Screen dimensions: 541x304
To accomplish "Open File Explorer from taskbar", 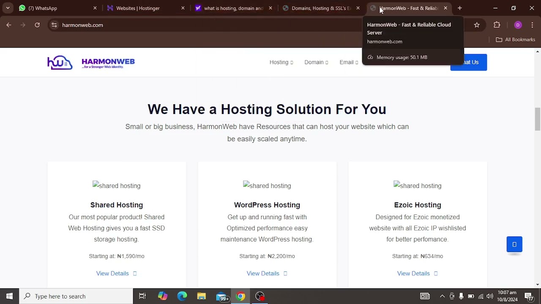I will tap(202, 296).
